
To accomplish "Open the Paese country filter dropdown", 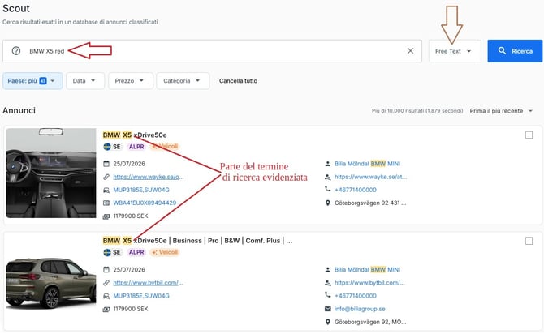I will (32, 81).
